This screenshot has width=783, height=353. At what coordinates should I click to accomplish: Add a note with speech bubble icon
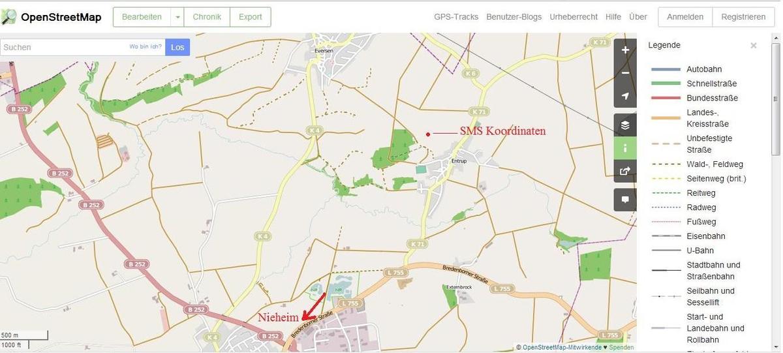tap(625, 200)
